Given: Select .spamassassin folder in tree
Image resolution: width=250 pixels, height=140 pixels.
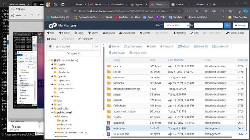Looking at the screenshot, I should coord(65,88).
